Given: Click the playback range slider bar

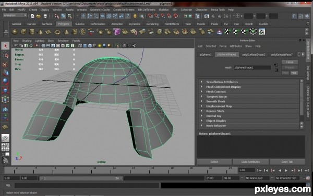Looking at the screenshot, I should (x=81, y=178).
